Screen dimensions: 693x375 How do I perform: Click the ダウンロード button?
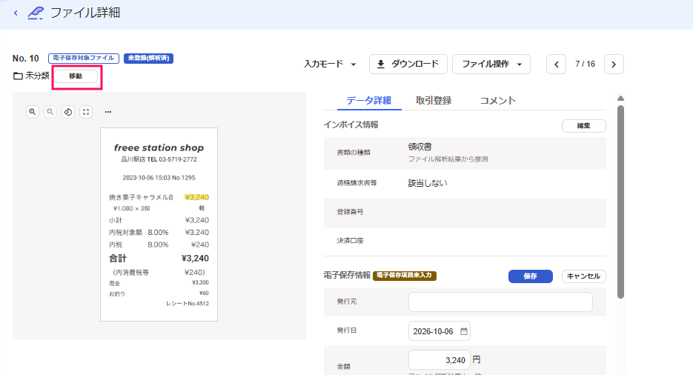(408, 64)
